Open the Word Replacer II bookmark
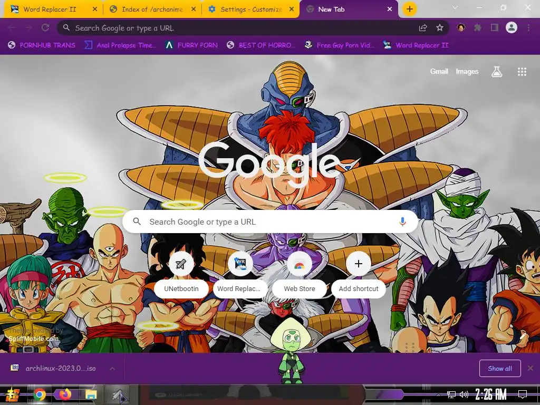The height and width of the screenshot is (405, 540). point(416,45)
